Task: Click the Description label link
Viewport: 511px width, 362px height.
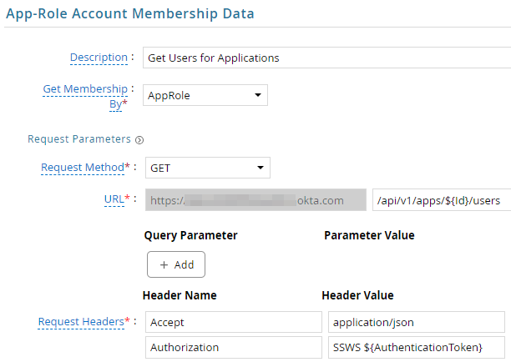Action: pyautogui.click(x=99, y=58)
